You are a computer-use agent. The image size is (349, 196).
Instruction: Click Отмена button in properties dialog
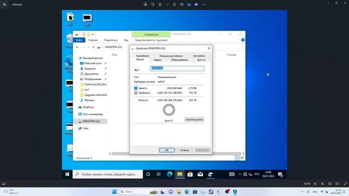coord(184,150)
